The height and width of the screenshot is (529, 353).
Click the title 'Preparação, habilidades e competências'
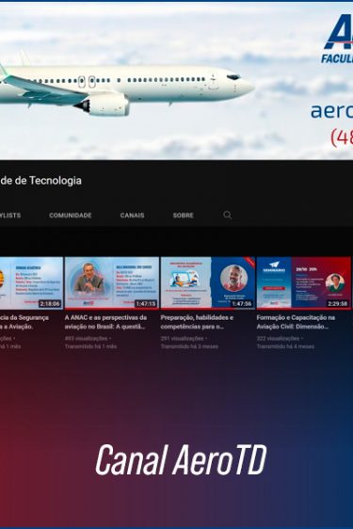pos(197,322)
